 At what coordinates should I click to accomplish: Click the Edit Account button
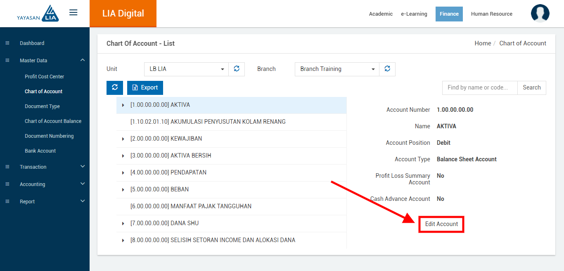point(441,224)
